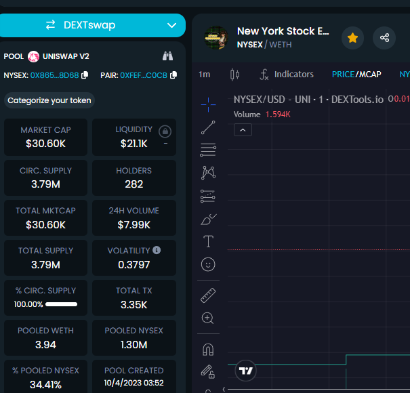Select the trend line tool
The height and width of the screenshot is (393, 410).
tap(208, 127)
